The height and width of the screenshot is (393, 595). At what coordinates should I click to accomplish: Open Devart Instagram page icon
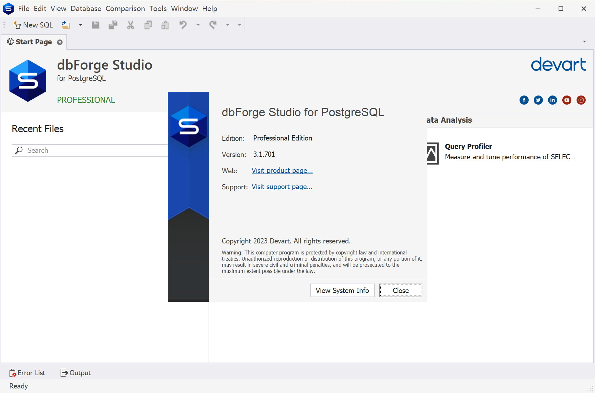pyautogui.click(x=581, y=100)
